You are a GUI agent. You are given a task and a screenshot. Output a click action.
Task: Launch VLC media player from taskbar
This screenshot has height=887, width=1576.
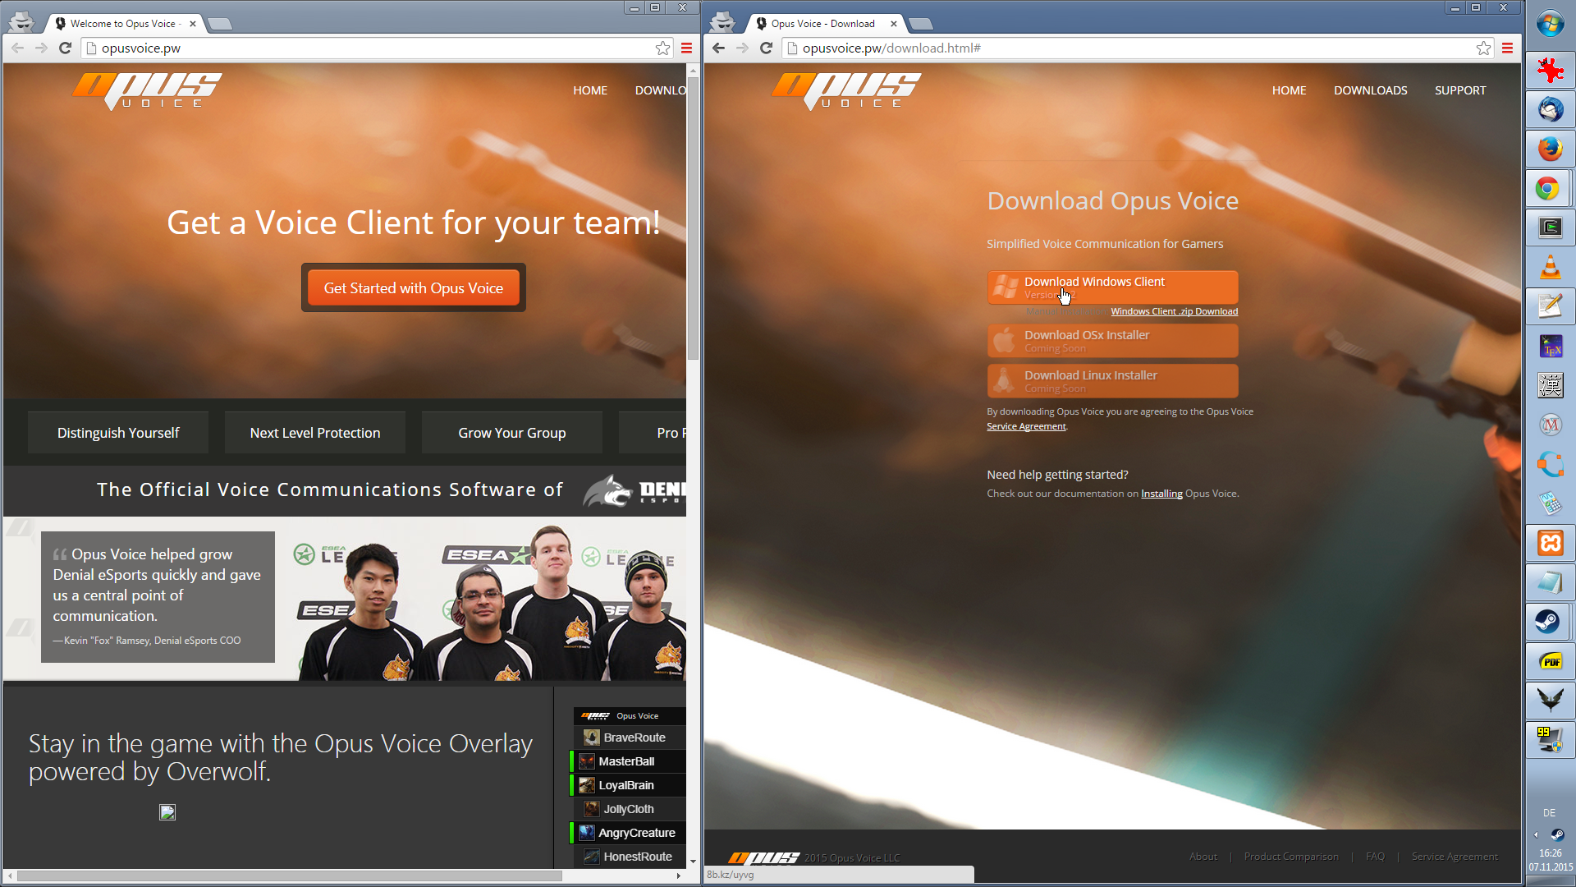1550,268
